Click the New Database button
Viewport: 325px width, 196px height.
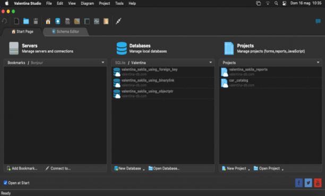(x=127, y=168)
